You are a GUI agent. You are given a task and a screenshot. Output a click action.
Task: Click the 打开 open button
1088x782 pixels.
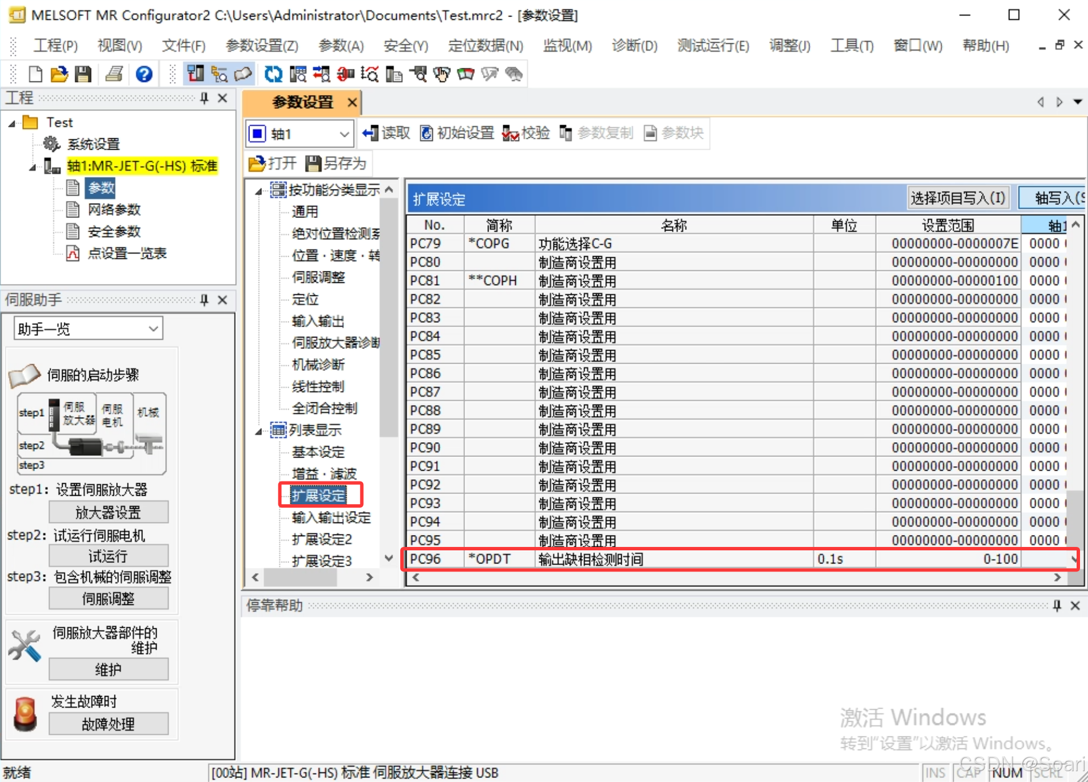pos(273,163)
